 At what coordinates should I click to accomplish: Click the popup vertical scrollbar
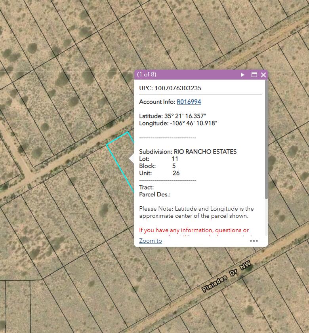(x=266, y=139)
